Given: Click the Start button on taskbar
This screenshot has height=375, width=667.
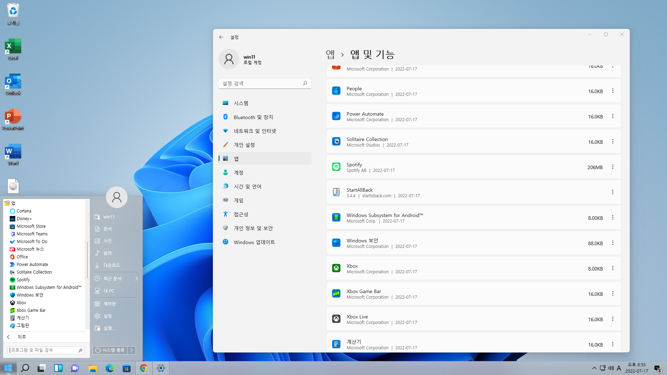Looking at the screenshot, I should 8,368.
